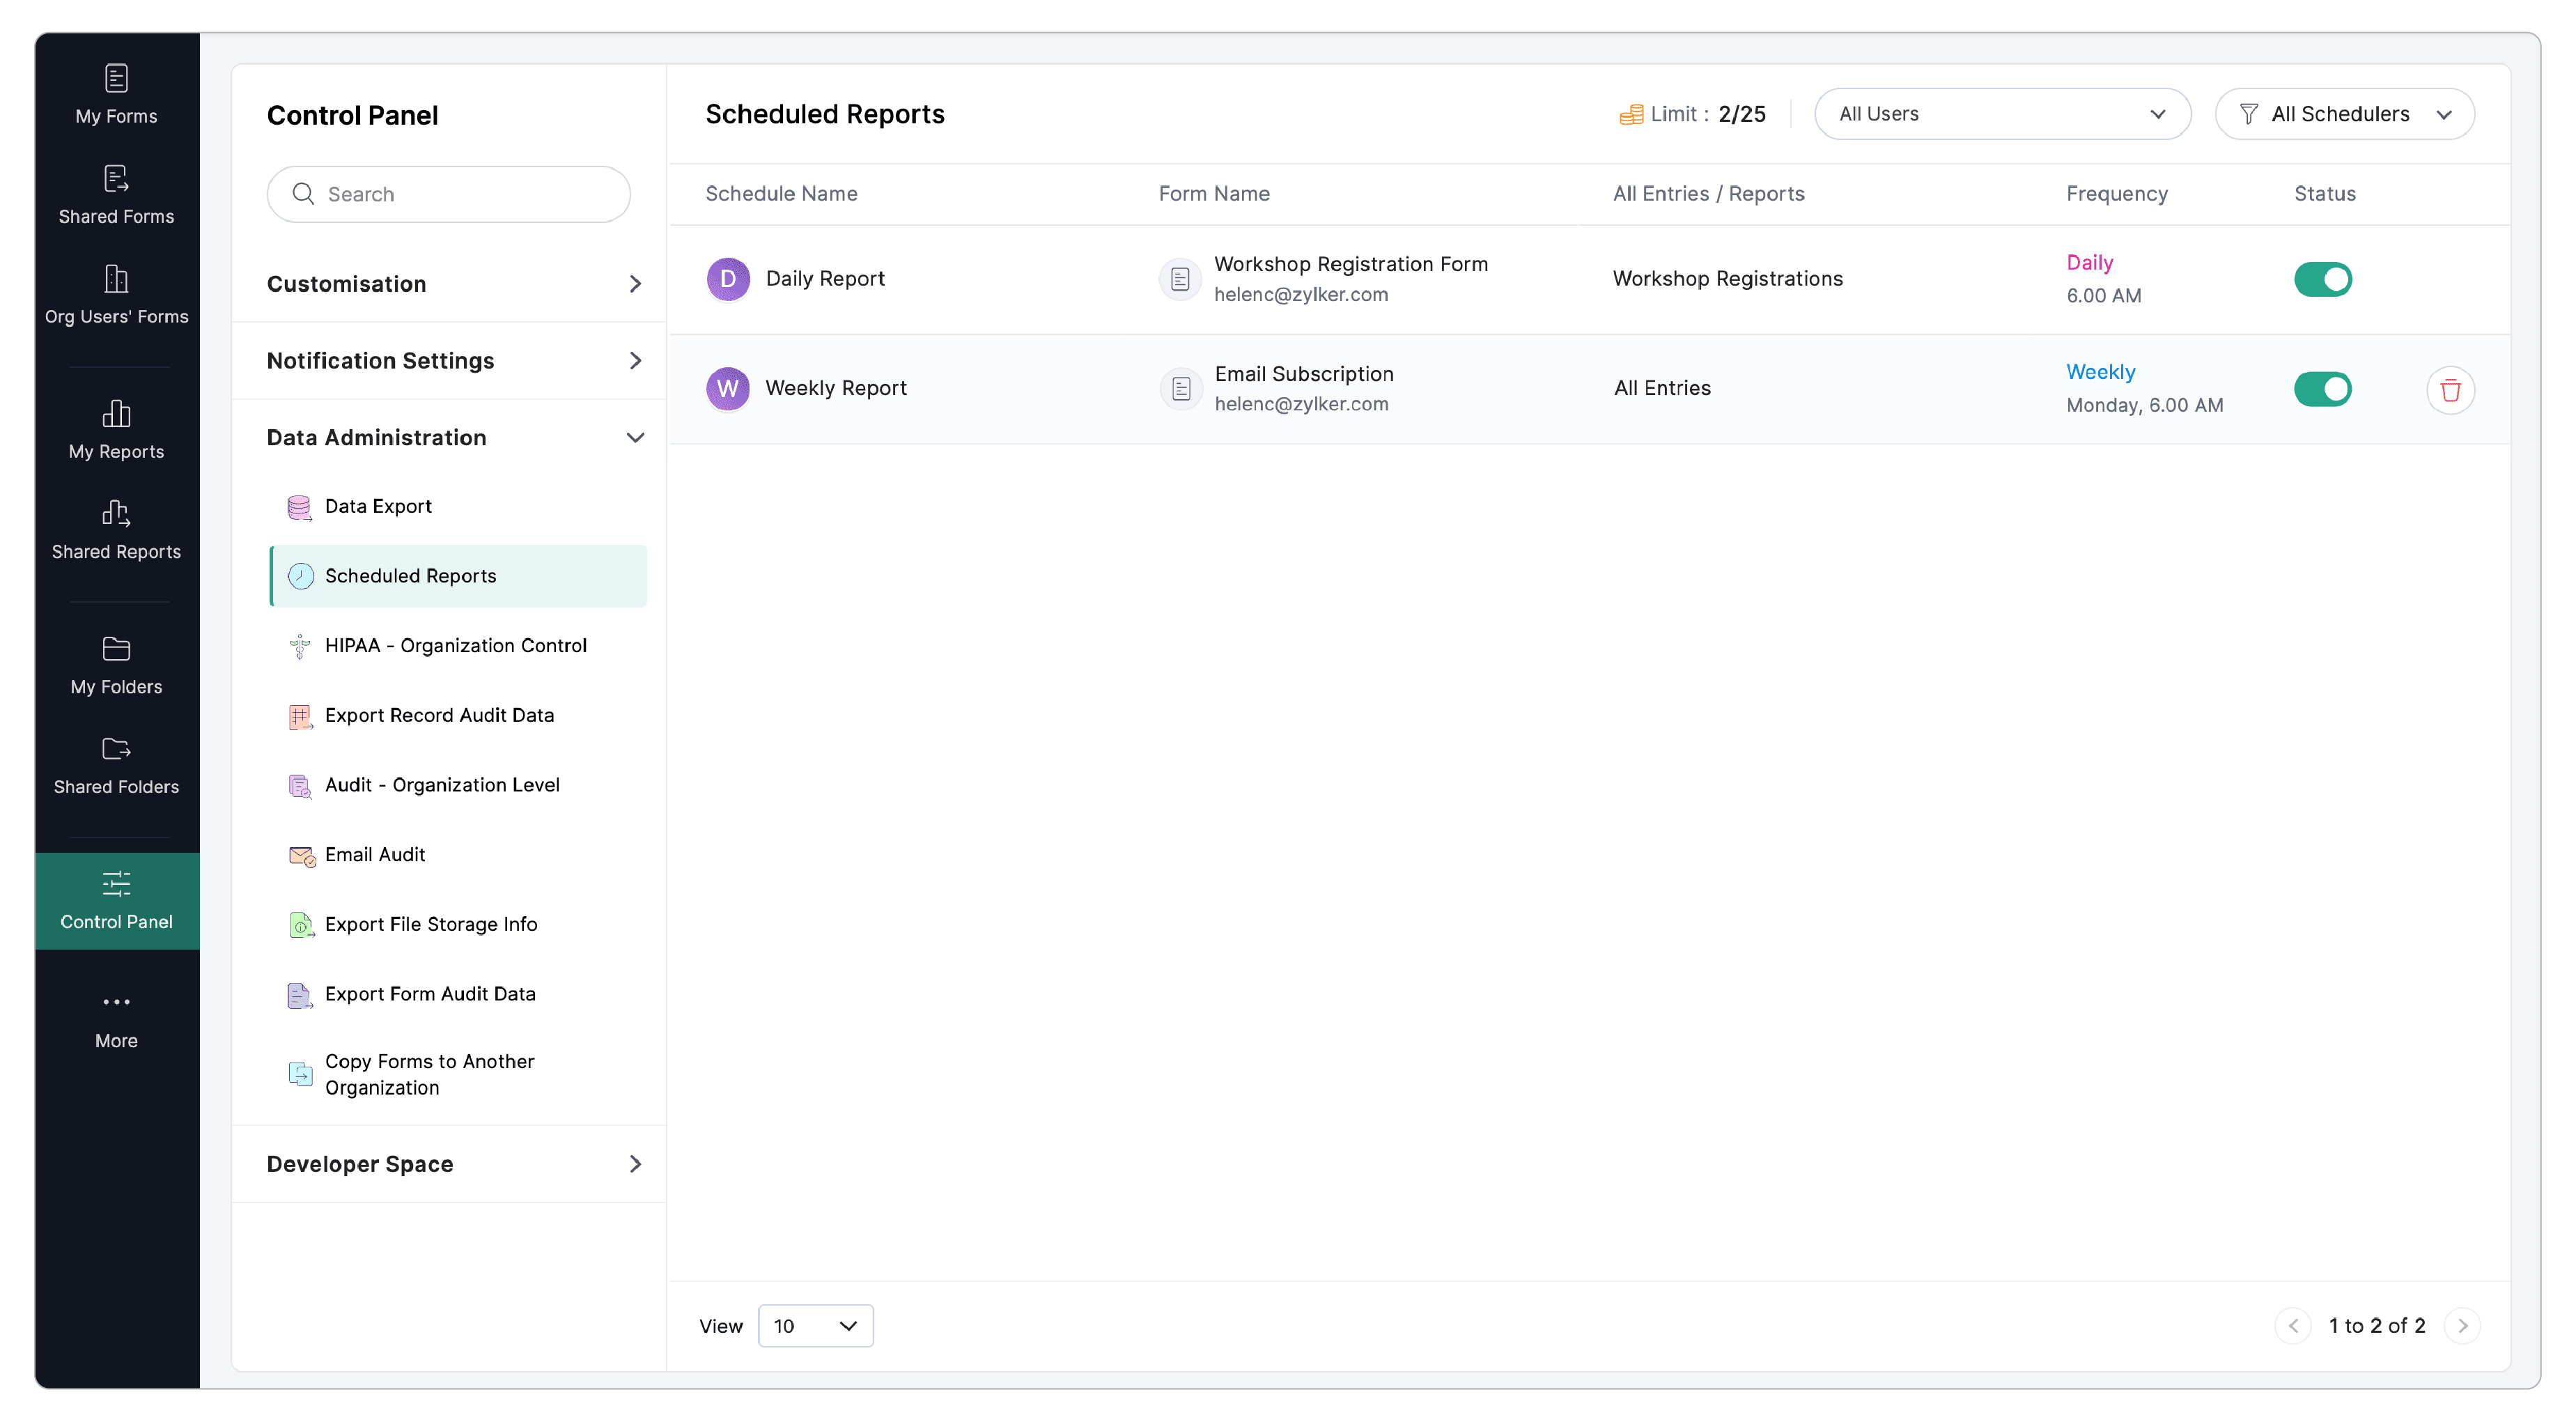
Task: Go to next page arrow
Action: (2462, 1325)
